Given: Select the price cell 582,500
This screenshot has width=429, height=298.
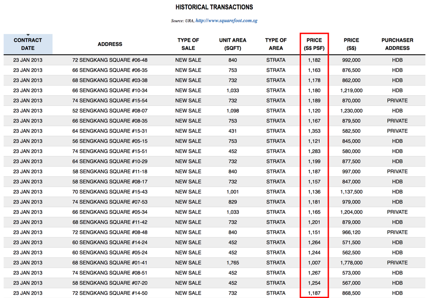Looking at the screenshot, I should click(x=351, y=131).
